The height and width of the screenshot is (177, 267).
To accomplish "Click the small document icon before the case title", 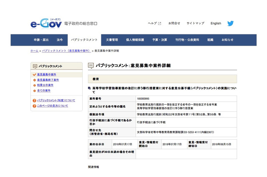I will (x=89, y=88).
